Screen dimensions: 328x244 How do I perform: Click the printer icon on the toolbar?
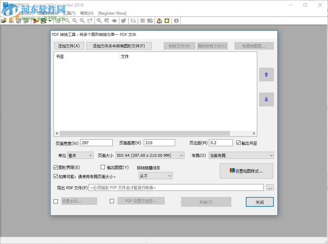click(x=58, y=20)
